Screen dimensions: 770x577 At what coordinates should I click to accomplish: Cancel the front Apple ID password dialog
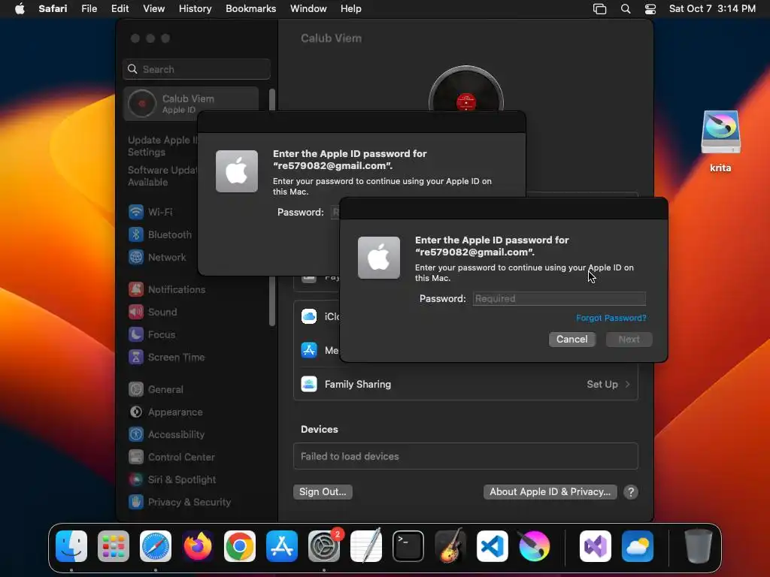[x=571, y=339]
